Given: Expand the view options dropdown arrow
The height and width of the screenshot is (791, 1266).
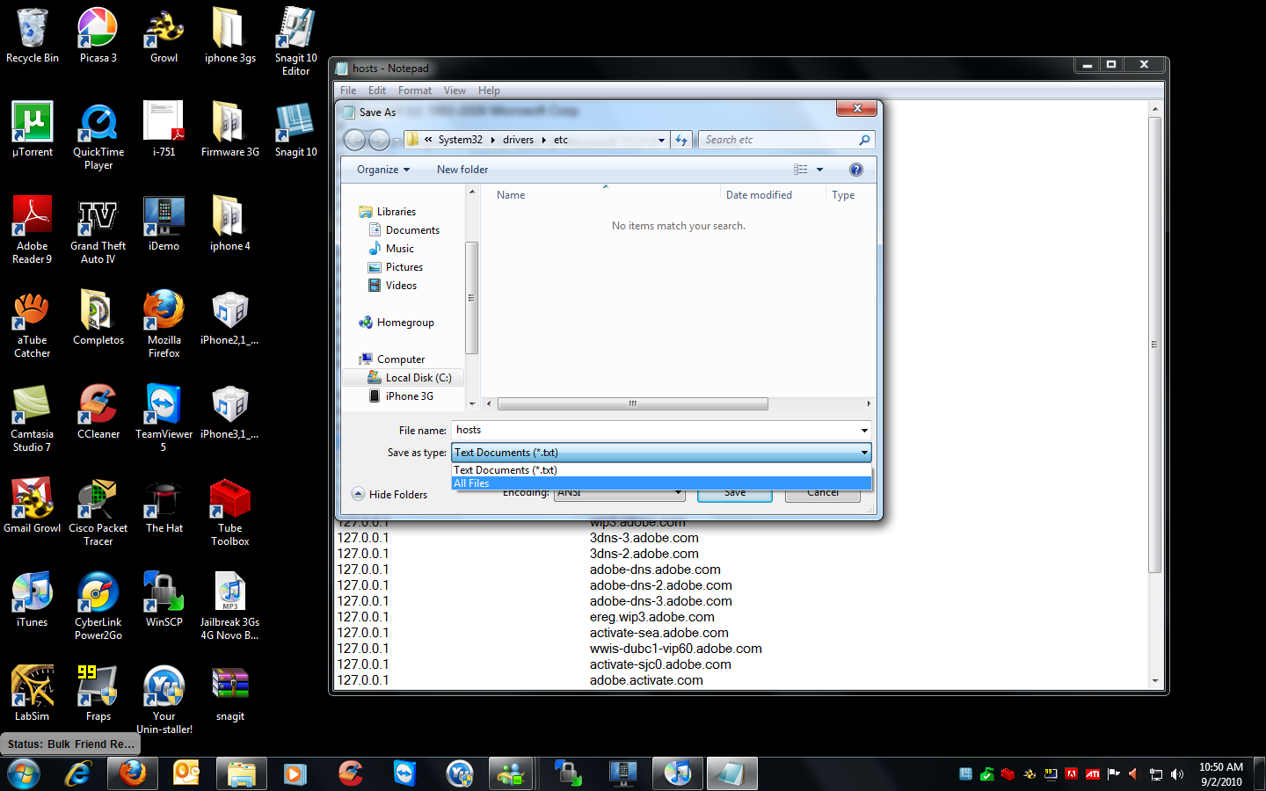Looking at the screenshot, I should 820,170.
